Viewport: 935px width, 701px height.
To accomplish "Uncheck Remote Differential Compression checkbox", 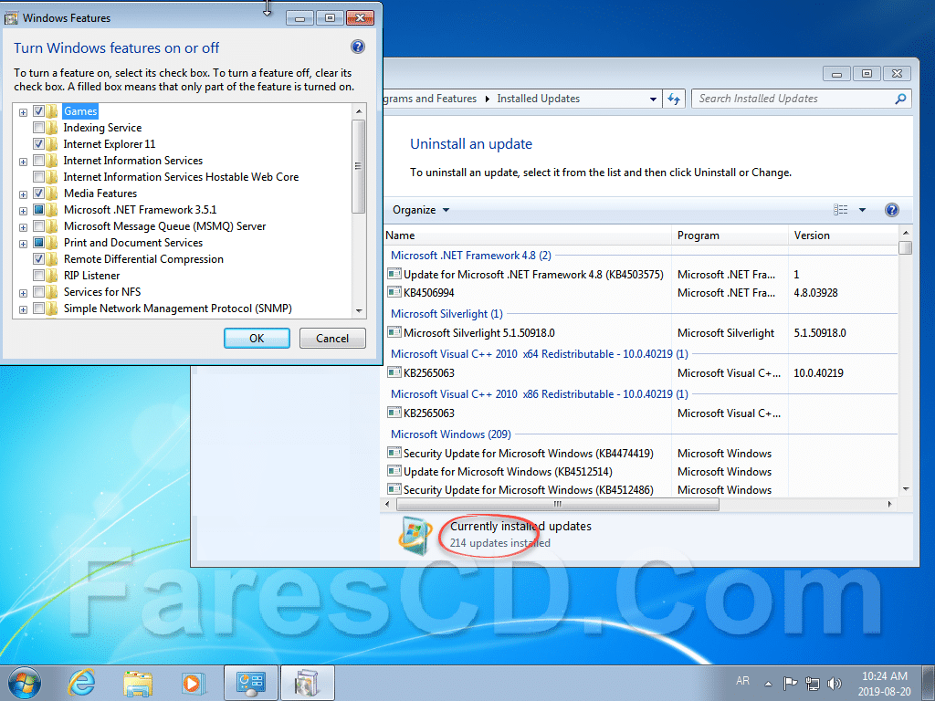I will 38,258.
